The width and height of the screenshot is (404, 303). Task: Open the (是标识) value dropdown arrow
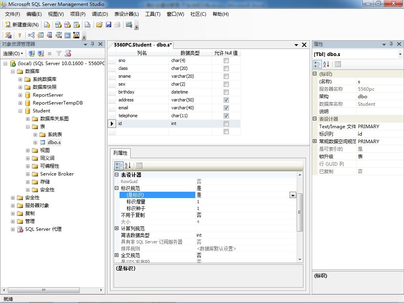pos(293,195)
